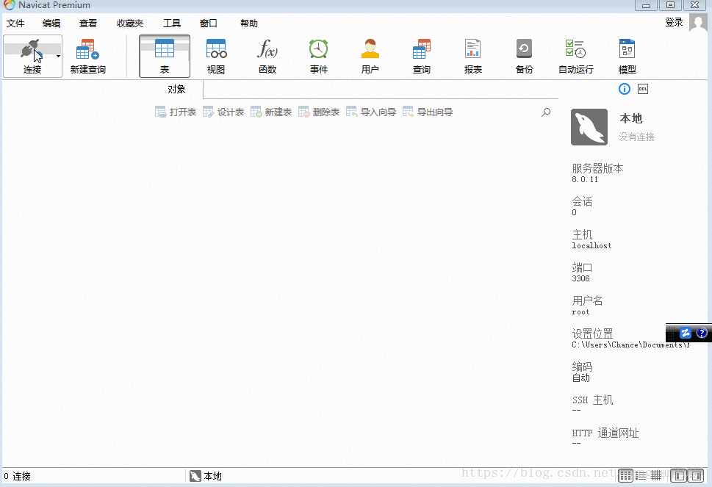Toggle the right information pane

click(x=696, y=476)
